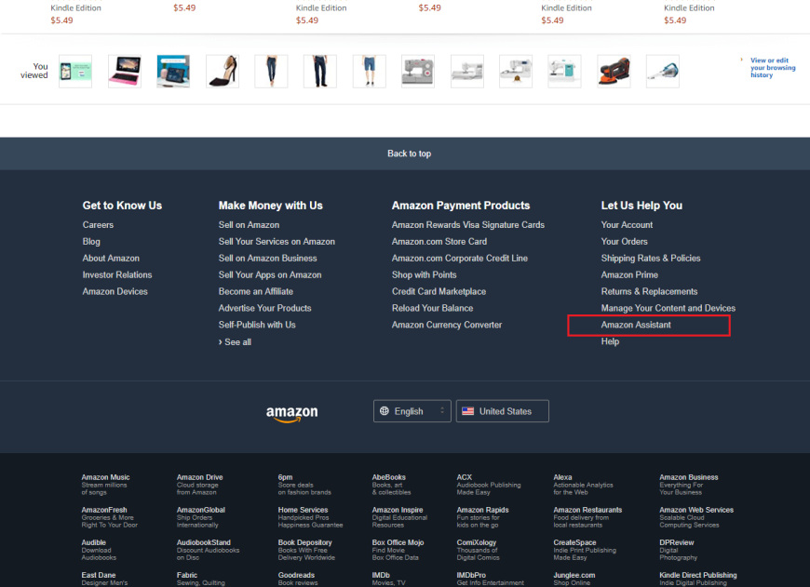Open Shop with Points link

coord(425,274)
